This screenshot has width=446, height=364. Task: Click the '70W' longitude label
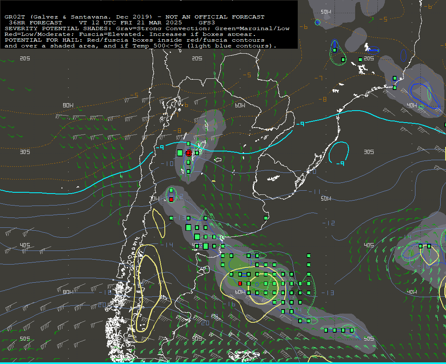click(155, 199)
